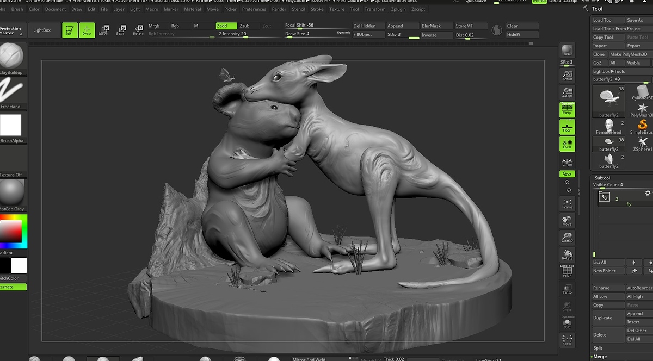Click the Make PolyMesh3D button

point(629,54)
